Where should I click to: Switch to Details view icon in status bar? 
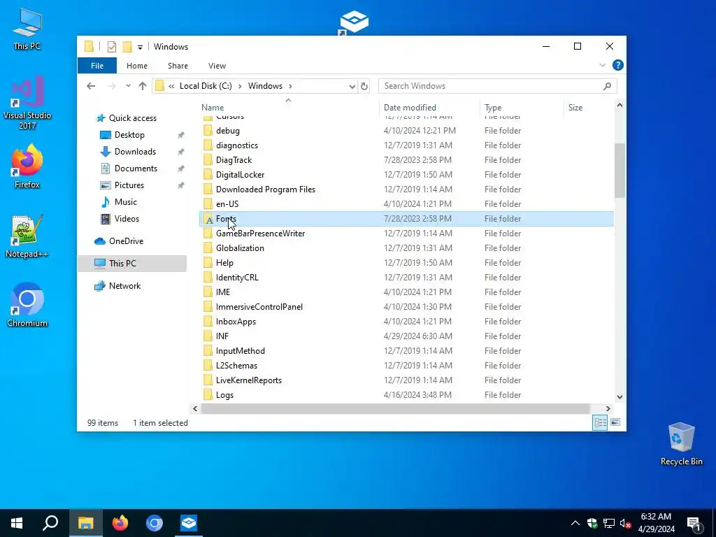[600, 422]
